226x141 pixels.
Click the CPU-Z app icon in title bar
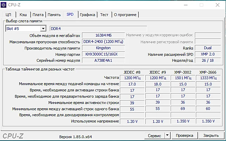4,5
